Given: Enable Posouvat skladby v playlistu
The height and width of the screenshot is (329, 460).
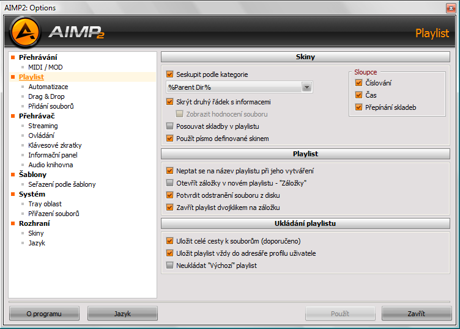Looking at the screenshot, I should point(169,126).
